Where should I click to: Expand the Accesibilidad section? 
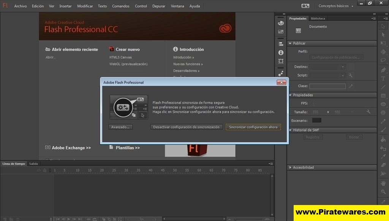tap(290, 167)
